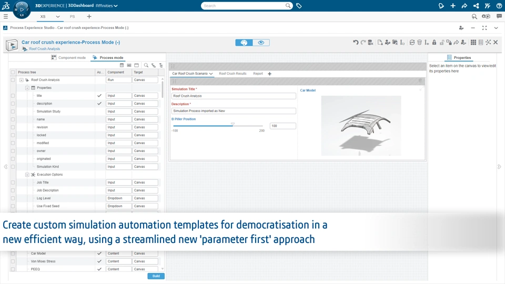Click the new document icon in toolbar
Screen dimensions: 505x284
tap(380, 42)
